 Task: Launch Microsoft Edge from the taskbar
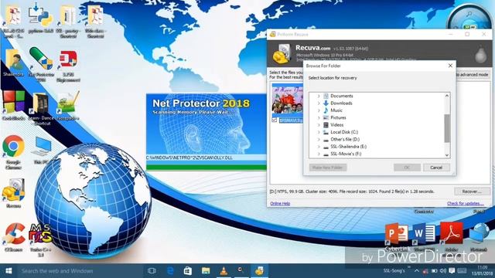[170, 271]
